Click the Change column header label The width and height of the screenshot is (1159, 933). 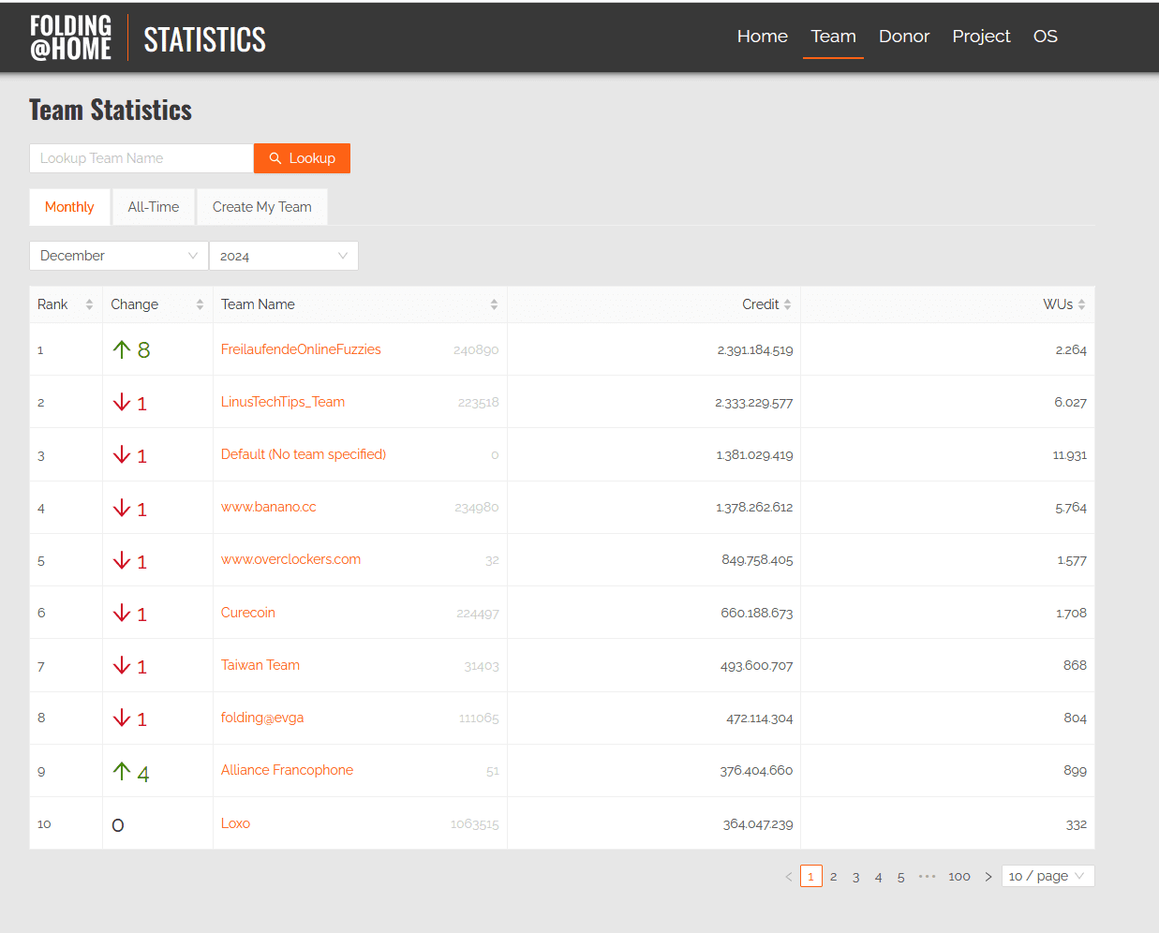point(135,304)
